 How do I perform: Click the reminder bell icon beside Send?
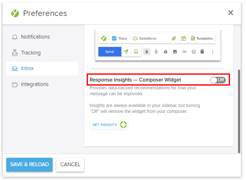pyautogui.click(x=136, y=52)
